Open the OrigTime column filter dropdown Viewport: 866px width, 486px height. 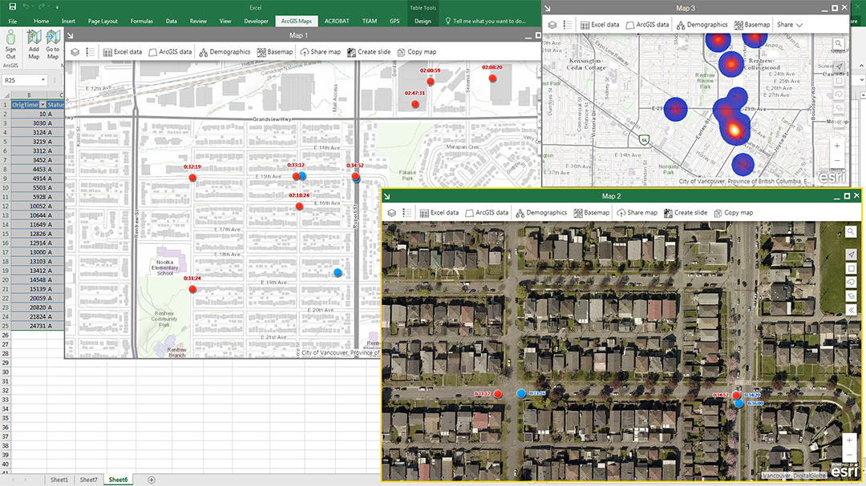click(x=42, y=105)
